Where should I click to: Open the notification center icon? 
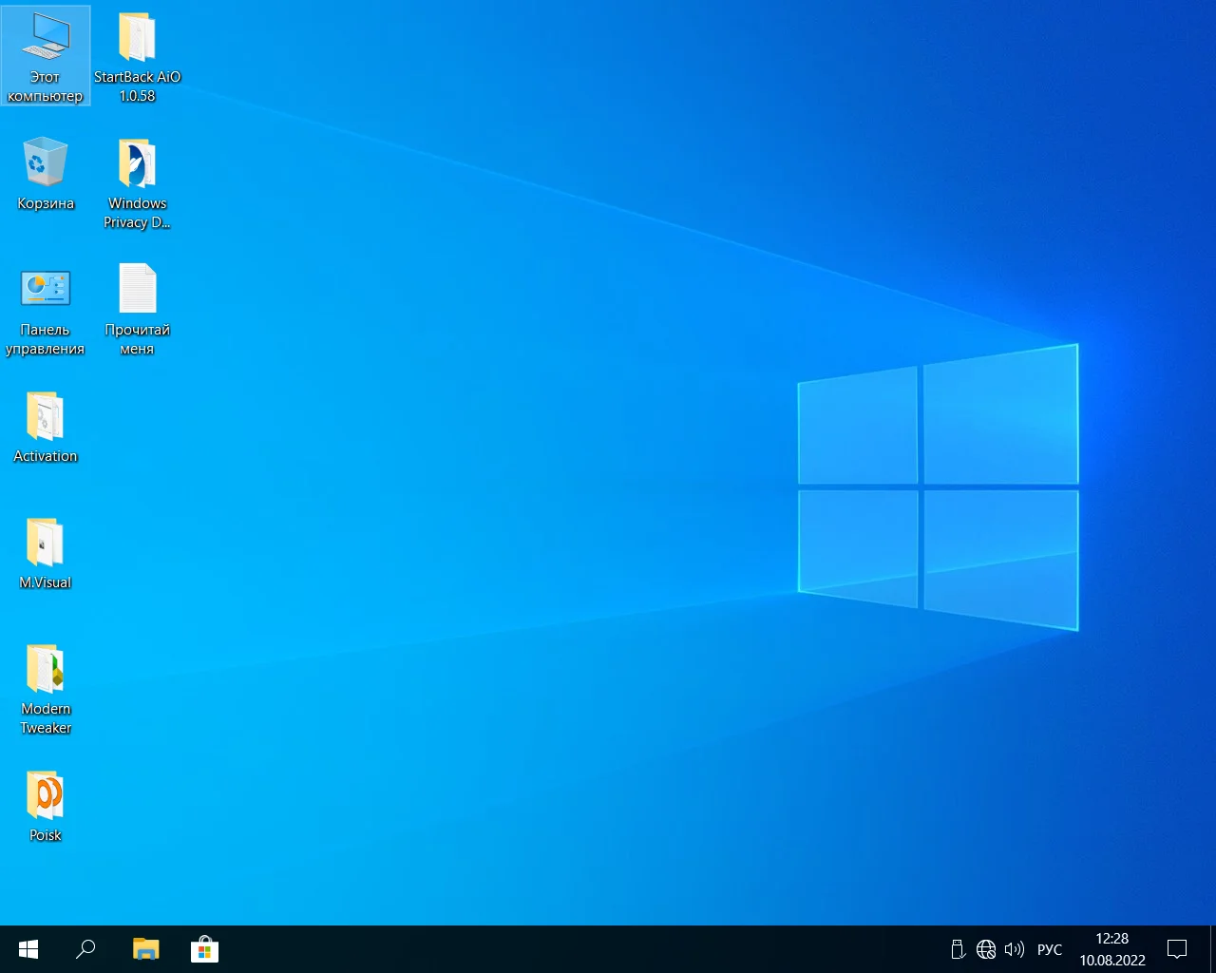[1177, 949]
